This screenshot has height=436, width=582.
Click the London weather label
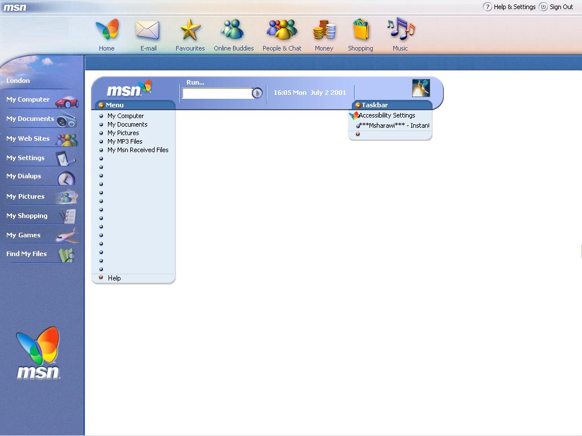pyautogui.click(x=18, y=81)
